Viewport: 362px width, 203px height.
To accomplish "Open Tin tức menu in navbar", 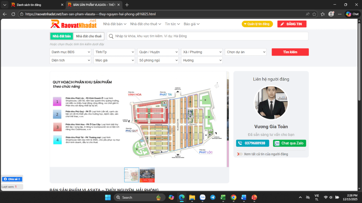I will (172, 24).
